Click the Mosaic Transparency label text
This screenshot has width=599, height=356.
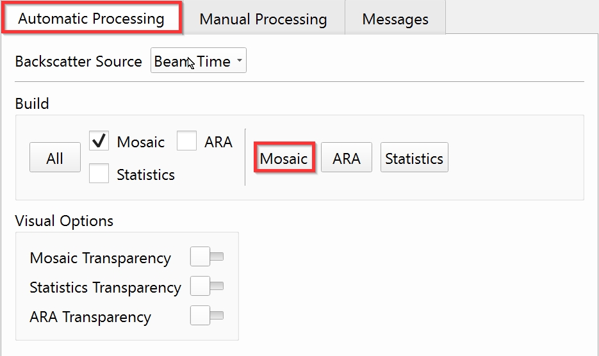(x=100, y=258)
